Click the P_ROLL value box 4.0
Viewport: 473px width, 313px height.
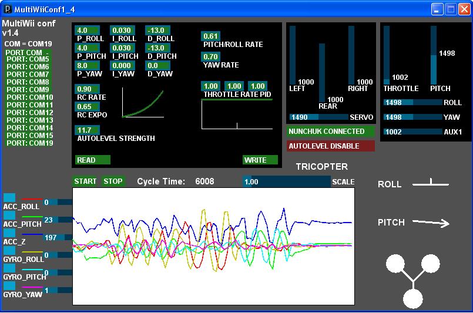[87, 30]
